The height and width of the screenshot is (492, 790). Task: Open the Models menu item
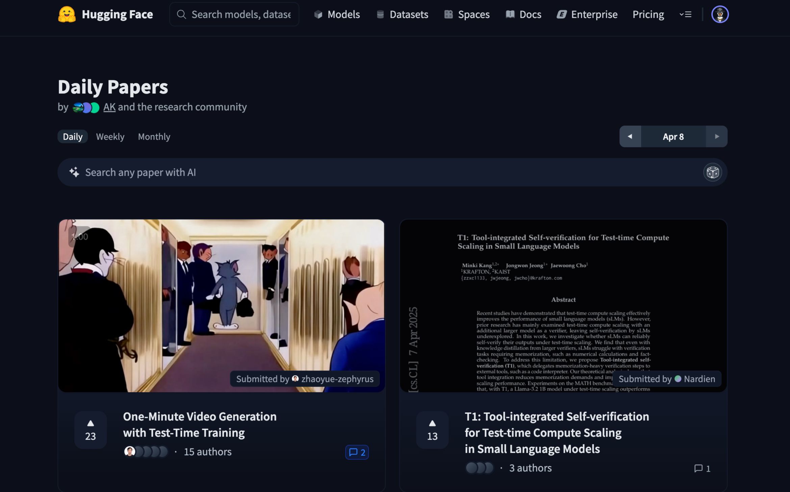click(337, 15)
